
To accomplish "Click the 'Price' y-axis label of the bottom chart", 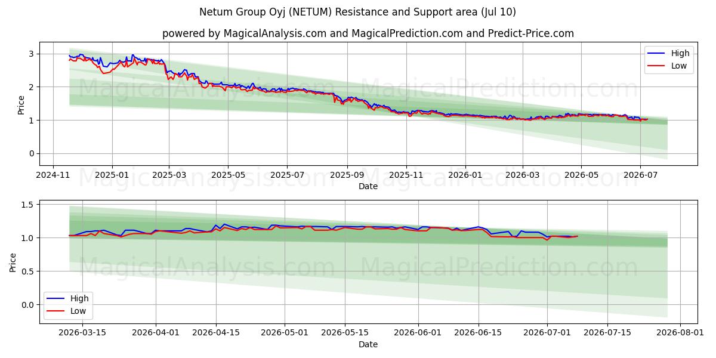I will (x=13, y=262).
